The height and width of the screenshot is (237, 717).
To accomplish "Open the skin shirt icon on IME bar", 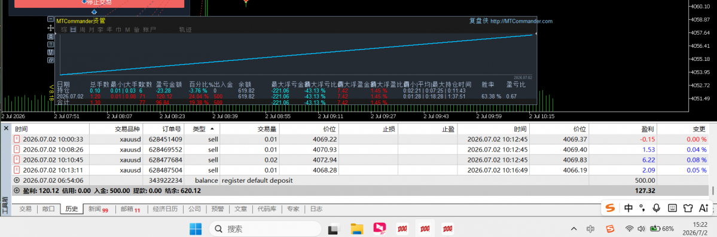I will tap(688, 208).
